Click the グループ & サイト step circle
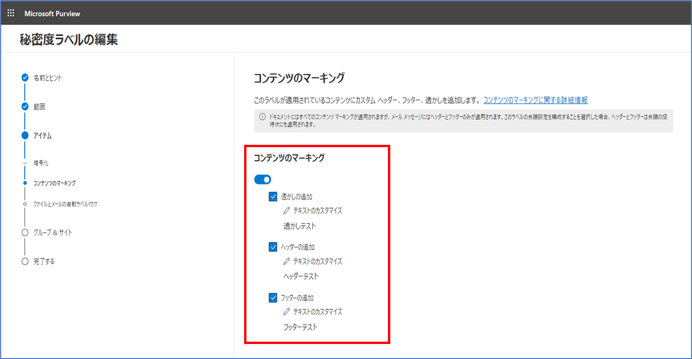 25,232
